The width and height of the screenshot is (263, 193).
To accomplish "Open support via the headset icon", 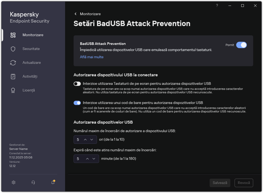I will pos(33,182).
